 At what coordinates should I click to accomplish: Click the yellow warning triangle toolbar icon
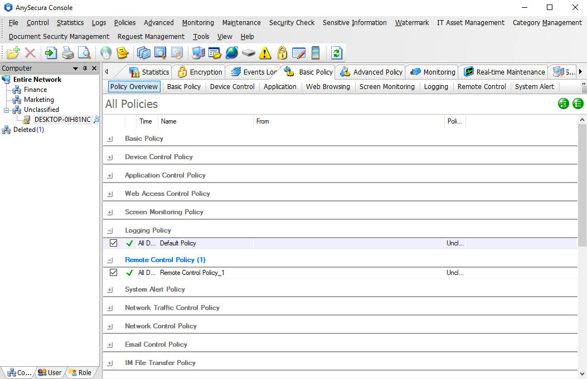(265, 53)
